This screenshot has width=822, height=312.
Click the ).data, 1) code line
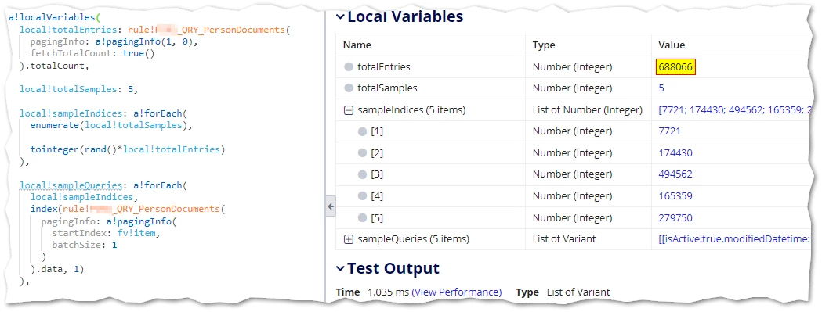click(57, 269)
